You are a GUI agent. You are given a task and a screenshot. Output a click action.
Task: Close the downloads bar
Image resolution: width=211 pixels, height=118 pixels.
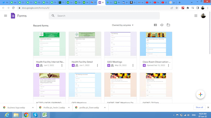tap(208, 107)
